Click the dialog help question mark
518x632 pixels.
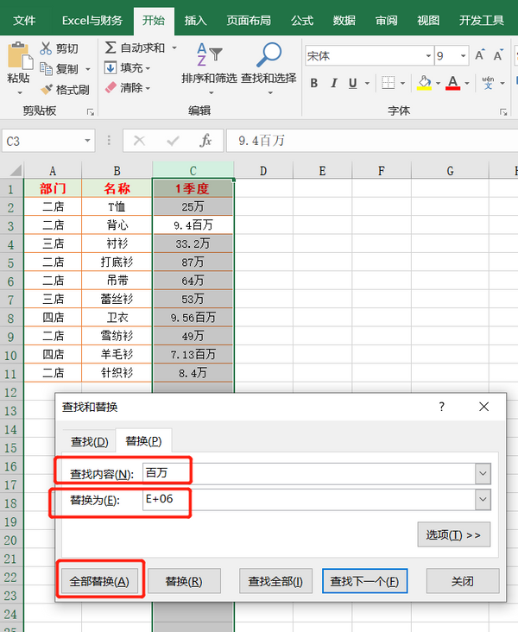[x=442, y=407]
